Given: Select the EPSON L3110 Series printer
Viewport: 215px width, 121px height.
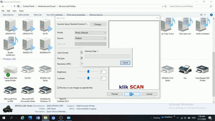Looking at the screenshot, I should (168, 73).
